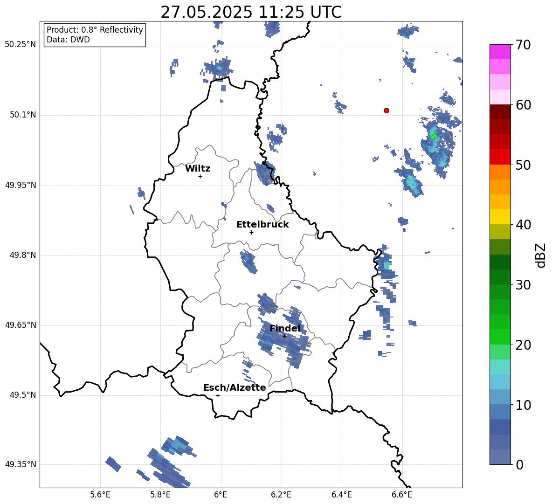The height and width of the screenshot is (504, 552).
Task: Click the 50.25°N latitude label
Action: [x=21, y=45]
